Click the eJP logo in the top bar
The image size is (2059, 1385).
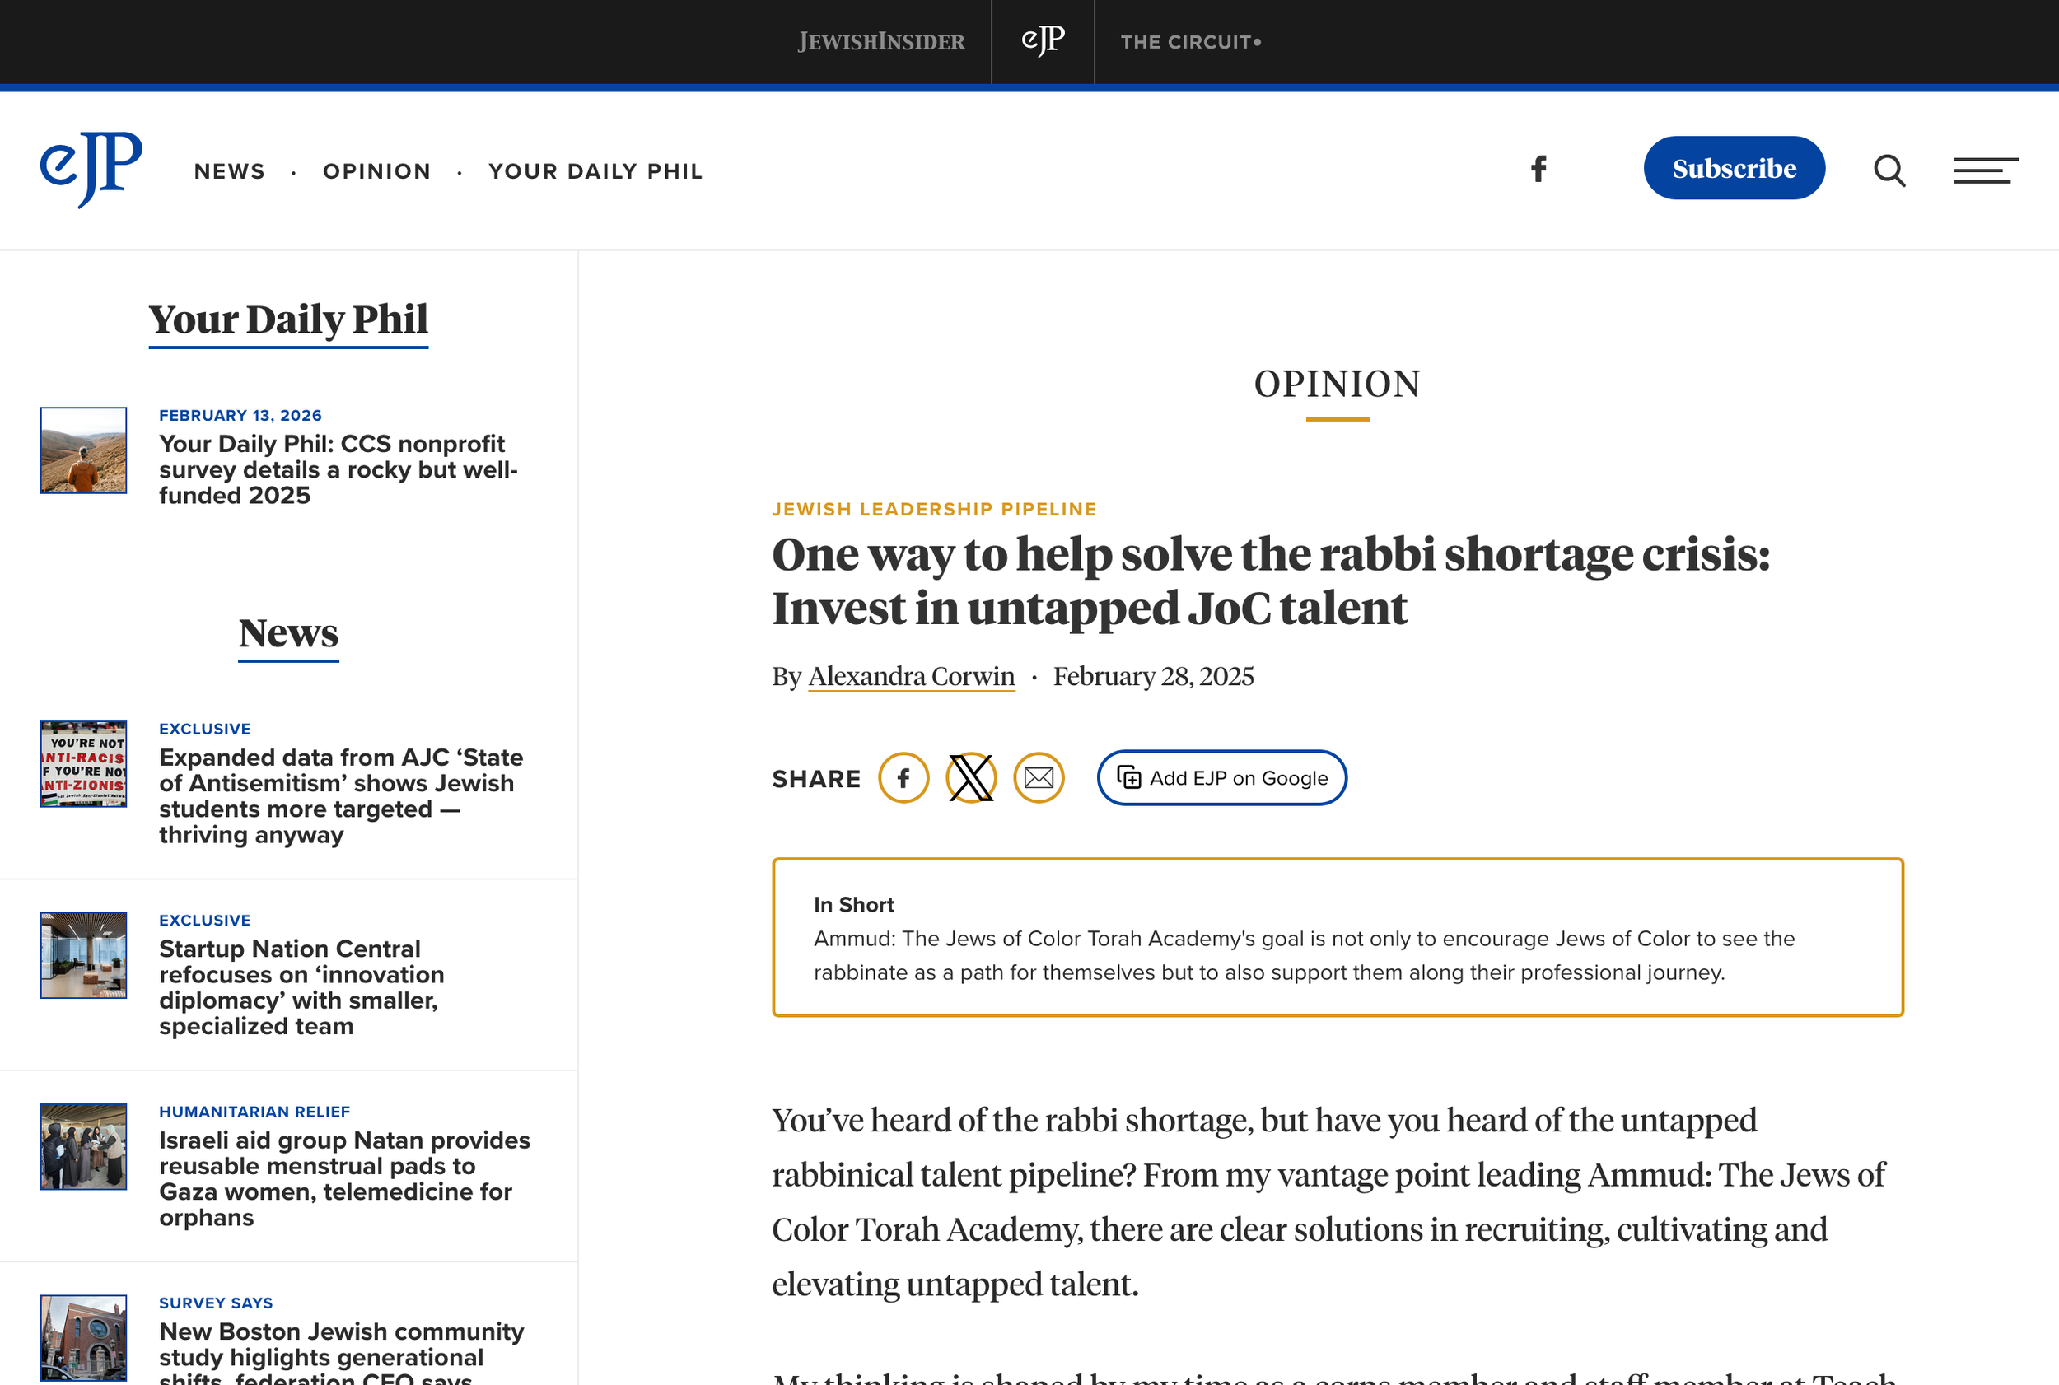(x=1043, y=40)
